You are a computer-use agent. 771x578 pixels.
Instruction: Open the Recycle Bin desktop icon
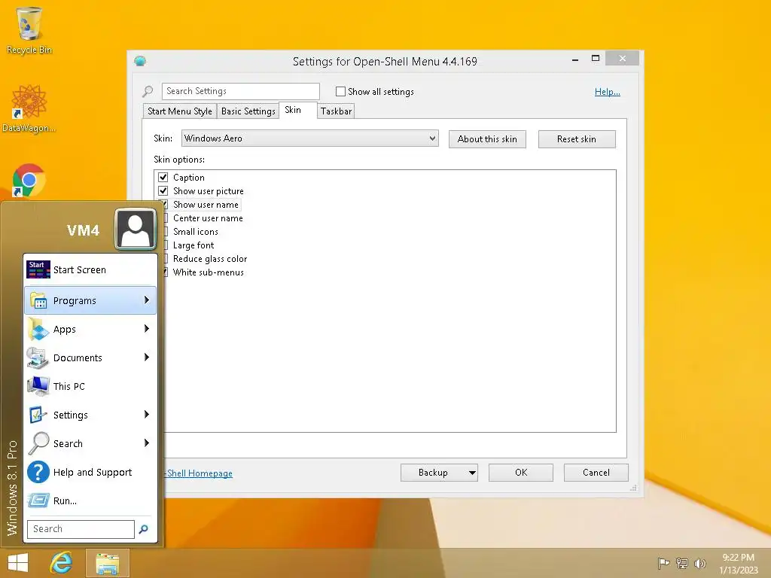point(29,29)
